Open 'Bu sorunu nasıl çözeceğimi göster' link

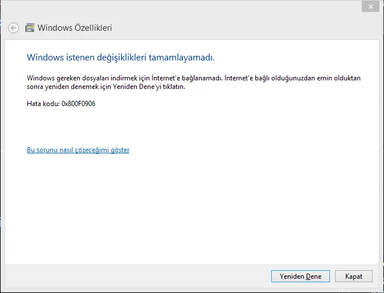[78, 150]
